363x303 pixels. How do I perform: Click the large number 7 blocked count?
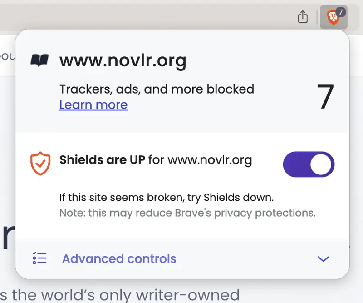pos(325,97)
